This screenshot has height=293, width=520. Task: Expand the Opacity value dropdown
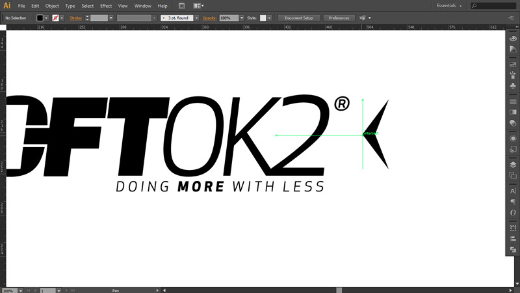point(242,18)
